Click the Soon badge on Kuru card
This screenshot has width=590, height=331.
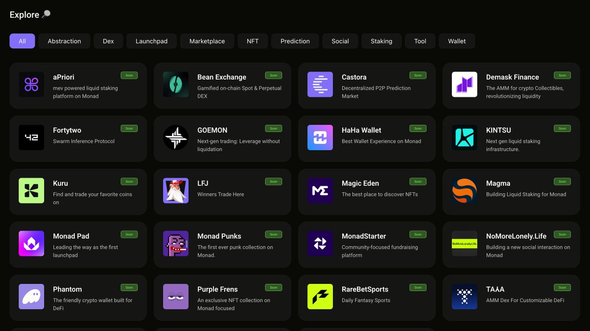(129, 181)
